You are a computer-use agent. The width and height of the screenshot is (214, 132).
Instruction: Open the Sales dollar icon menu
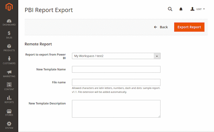pos(9,35)
